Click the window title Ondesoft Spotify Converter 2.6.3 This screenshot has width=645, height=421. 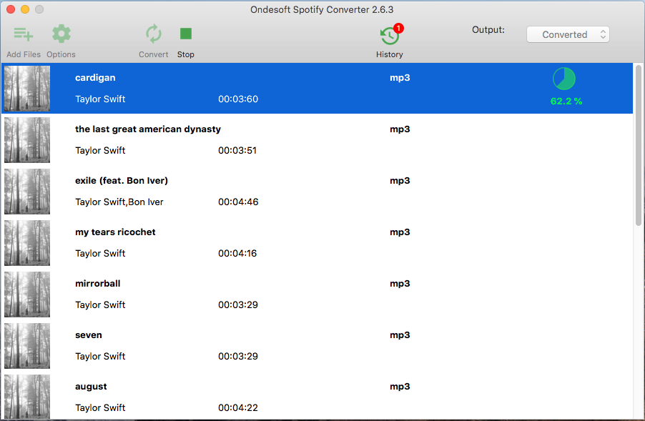[x=322, y=9]
